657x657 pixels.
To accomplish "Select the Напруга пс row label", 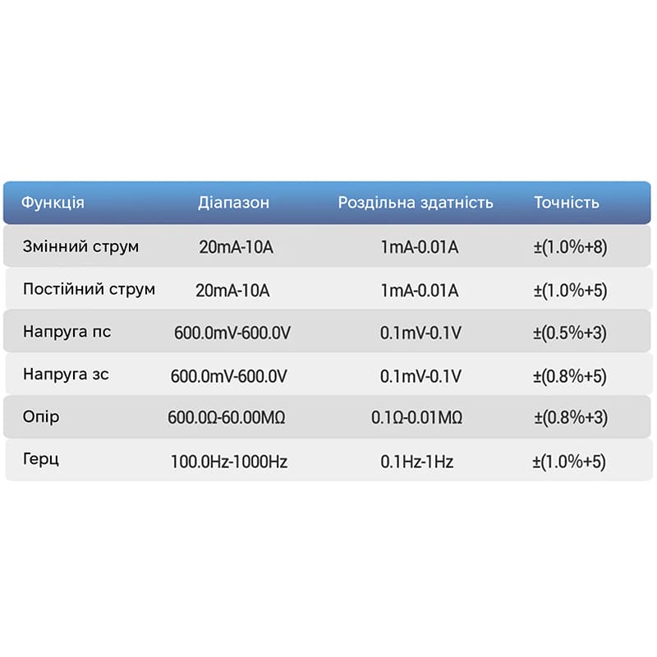I will [67, 332].
